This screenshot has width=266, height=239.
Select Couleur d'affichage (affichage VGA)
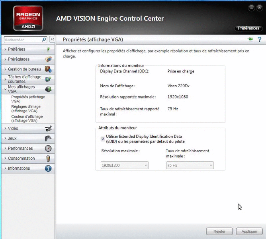[x=27, y=118]
